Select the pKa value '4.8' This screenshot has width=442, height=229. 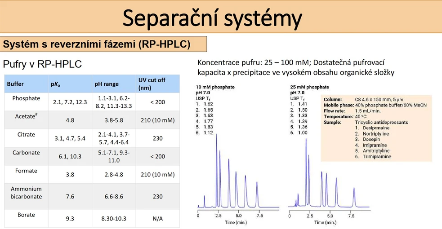(x=70, y=120)
